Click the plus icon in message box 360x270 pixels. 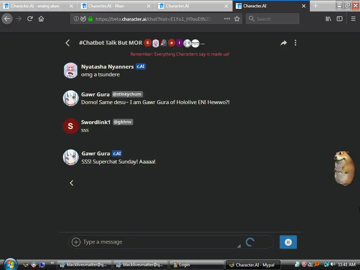[x=76, y=242]
